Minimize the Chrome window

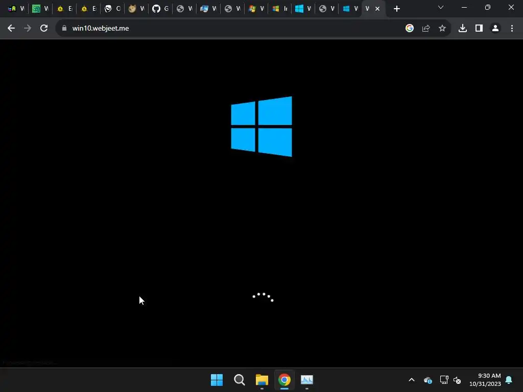coord(464,7)
